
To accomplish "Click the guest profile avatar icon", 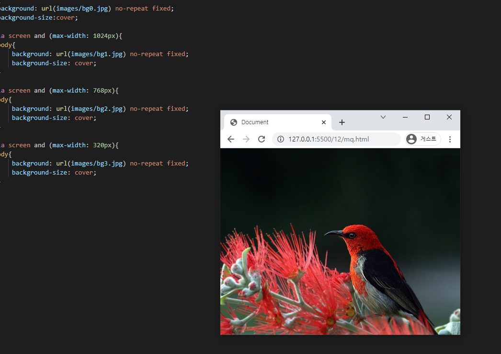I will (x=411, y=139).
